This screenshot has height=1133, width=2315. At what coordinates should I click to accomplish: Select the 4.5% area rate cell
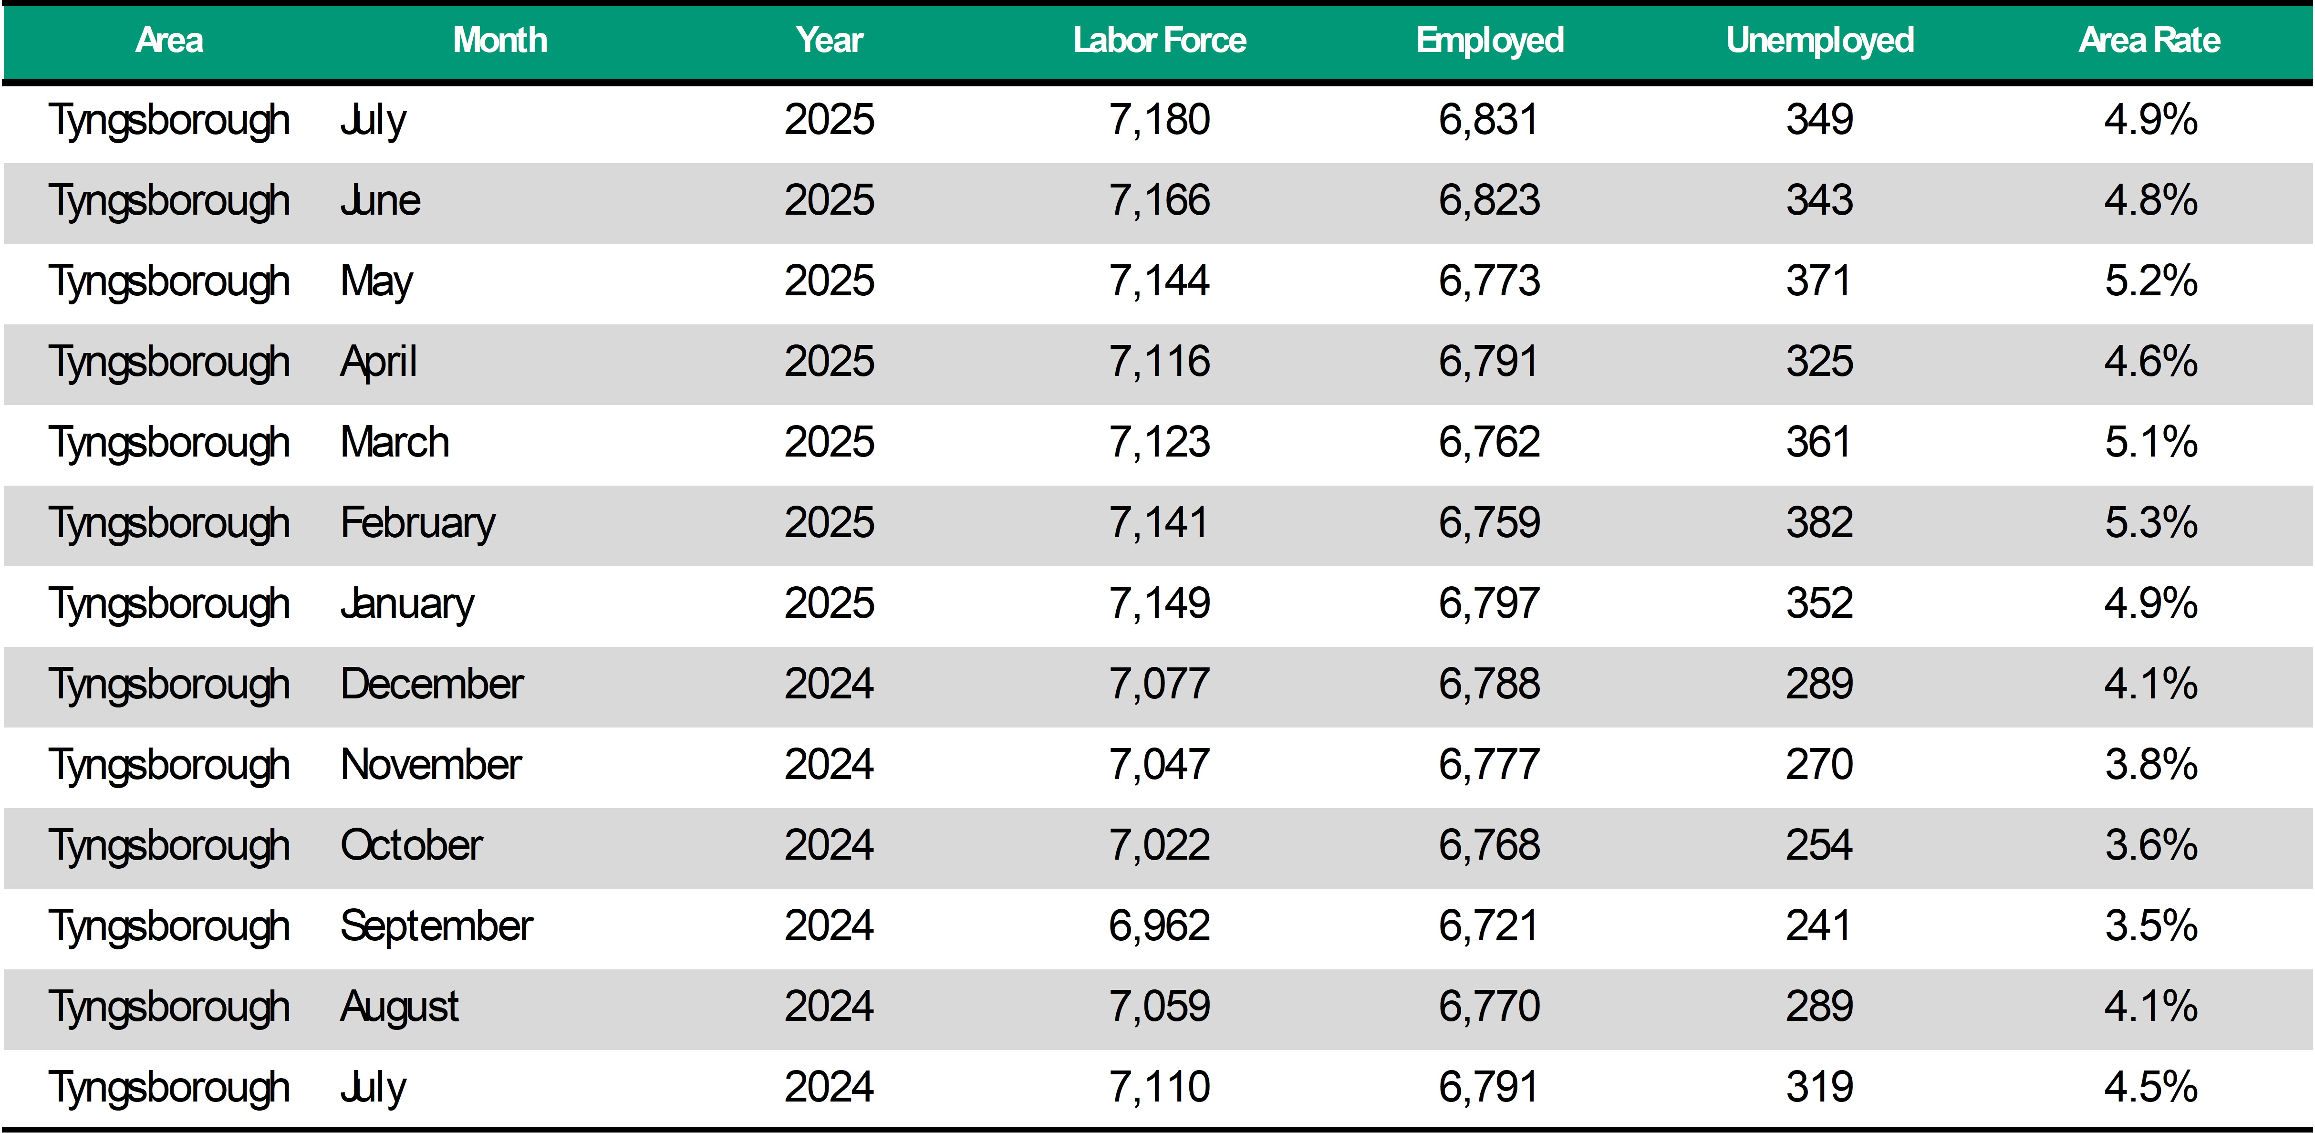click(x=2150, y=1087)
